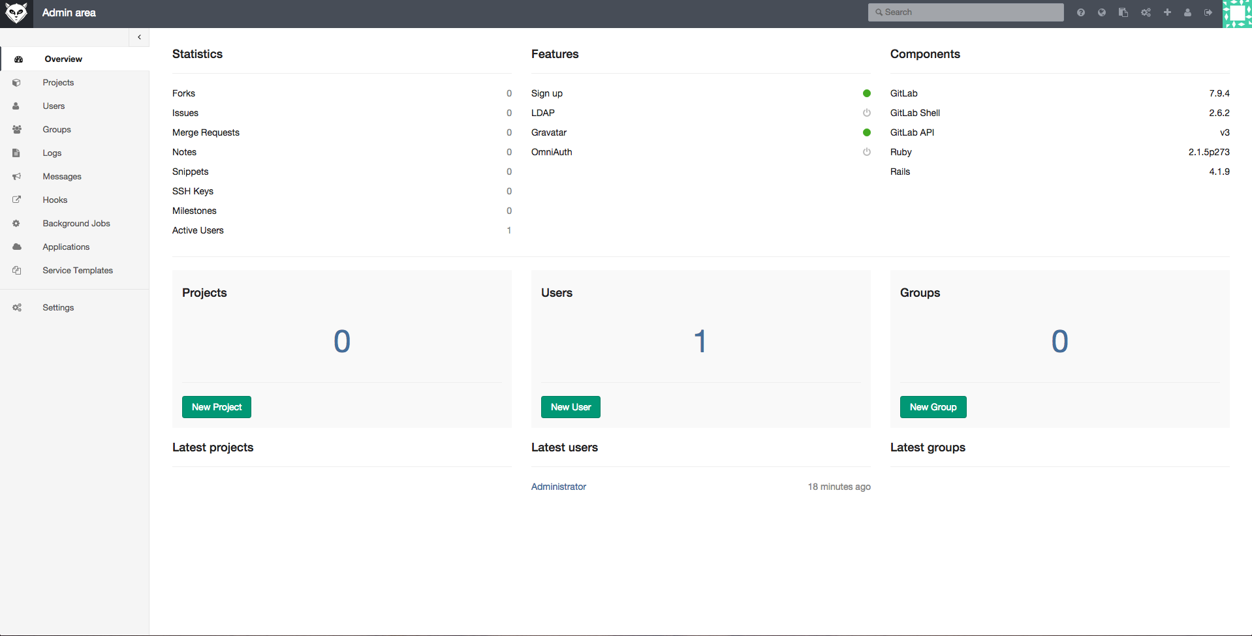
Task: Click the OmniAuth power-off status icon
Action: click(x=866, y=152)
